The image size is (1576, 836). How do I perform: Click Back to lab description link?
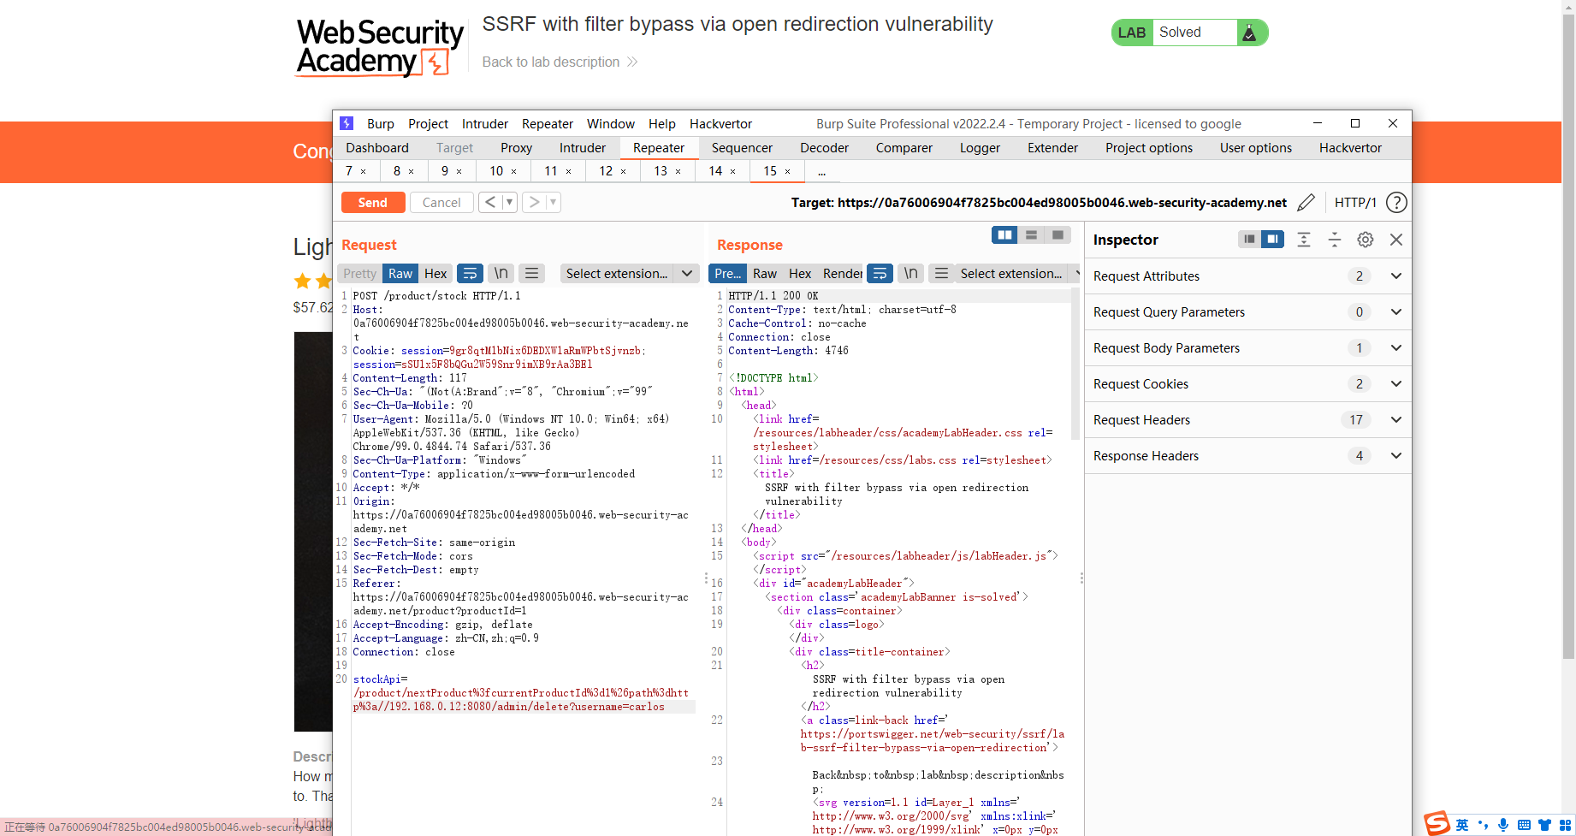pos(560,62)
